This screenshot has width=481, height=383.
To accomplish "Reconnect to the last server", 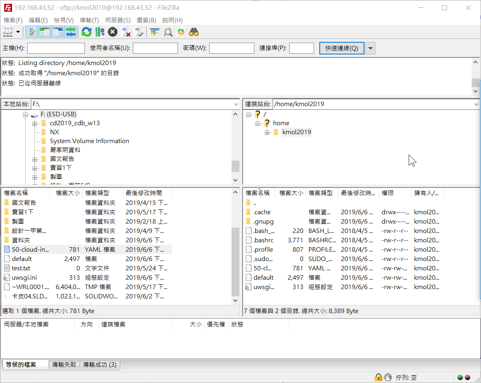I will (139, 32).
